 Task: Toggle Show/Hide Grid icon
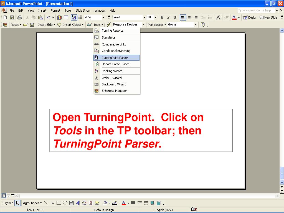click(80, 17)
